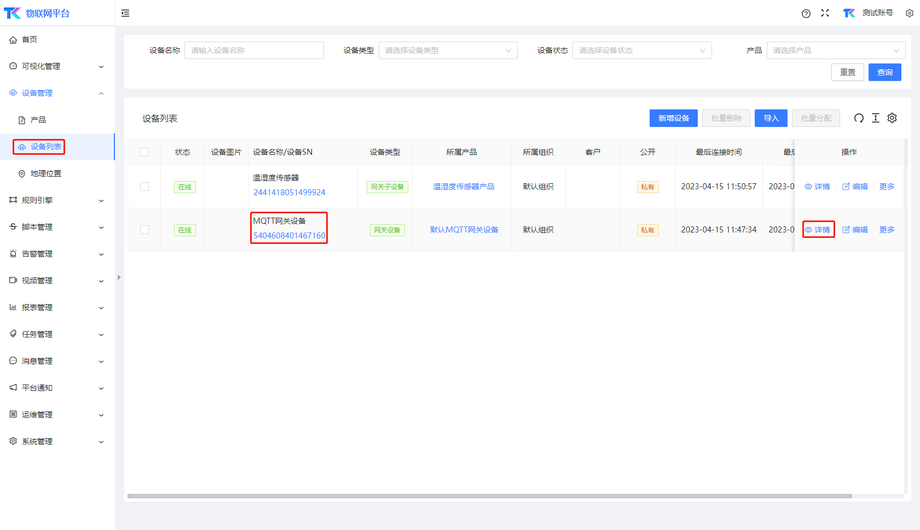
Task: Open the 设备状态 dropdown
Action: (642, 50)
